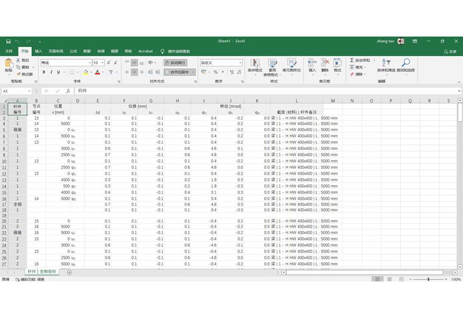
Task: Increase decimal places
Action: coord(231,72)
